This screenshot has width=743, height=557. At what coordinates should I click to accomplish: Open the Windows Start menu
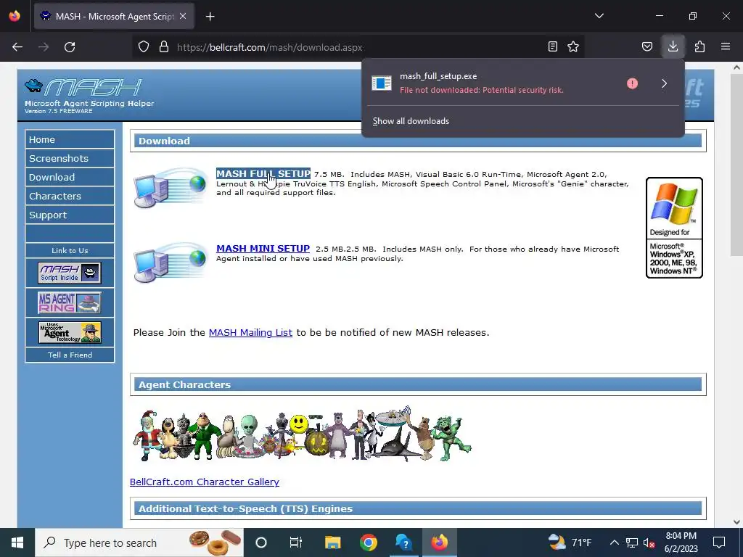pos(17,542)
